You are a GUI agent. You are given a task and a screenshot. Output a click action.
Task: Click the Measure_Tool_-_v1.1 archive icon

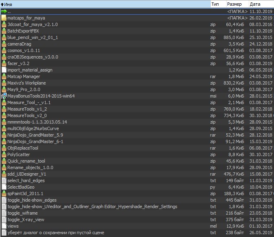pos(4,102)
